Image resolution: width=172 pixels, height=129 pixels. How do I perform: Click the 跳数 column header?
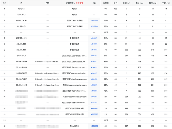tap(5, 3)
